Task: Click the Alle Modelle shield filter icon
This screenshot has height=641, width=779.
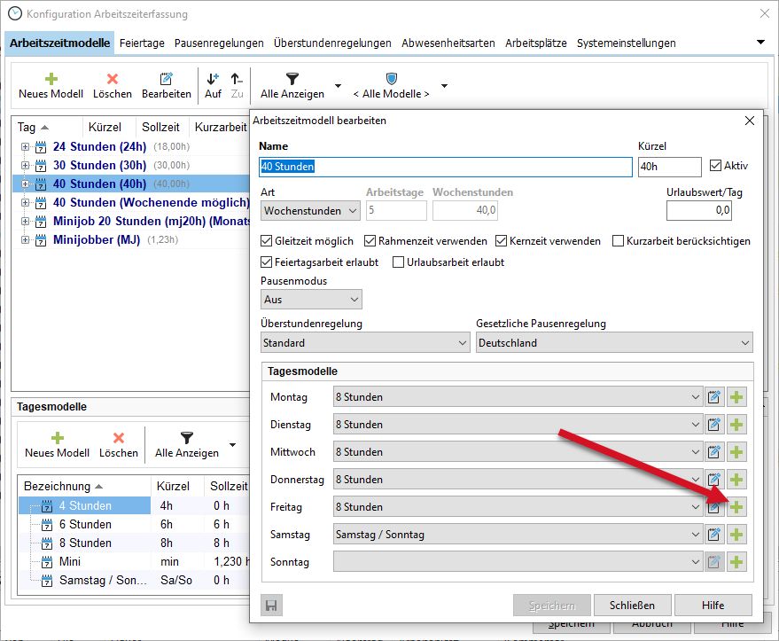Action: (x=391, y=80)
